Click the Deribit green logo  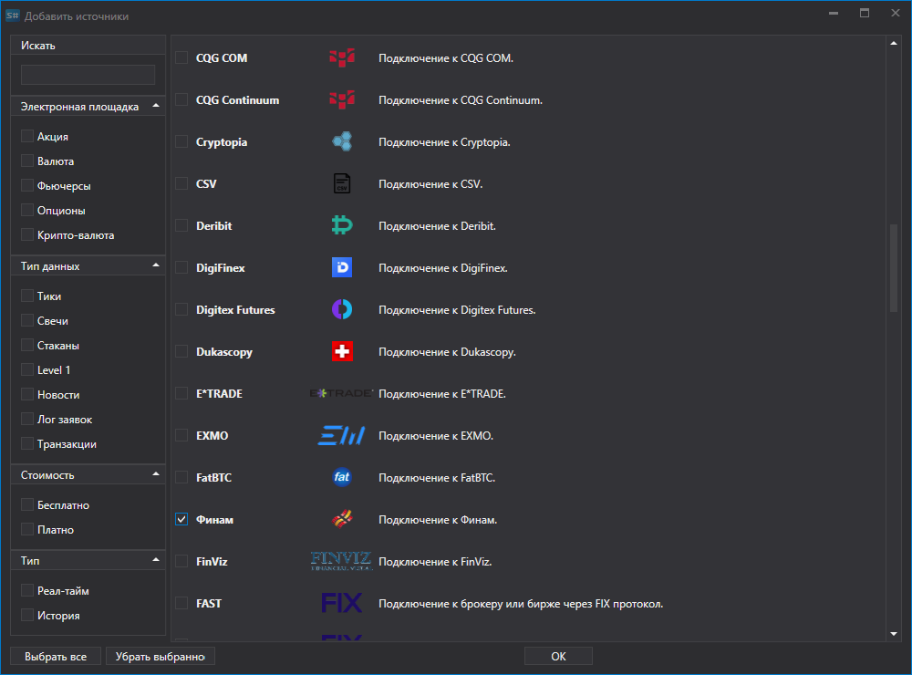click(342, 225)
